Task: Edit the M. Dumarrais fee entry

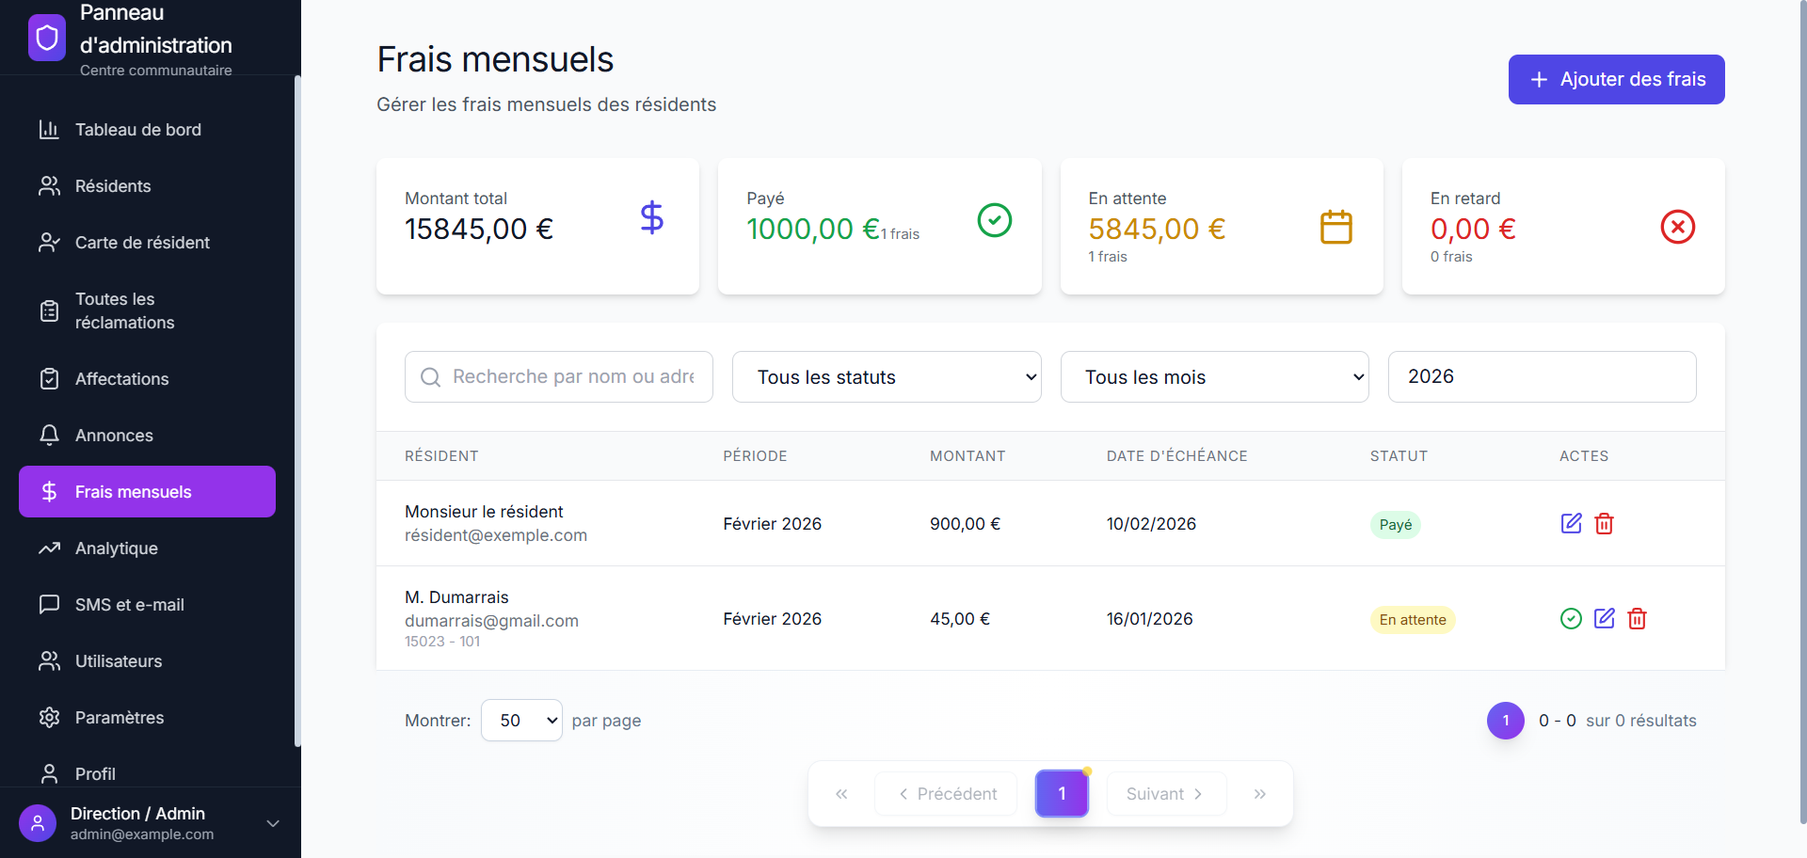Action: (1604, 618)
